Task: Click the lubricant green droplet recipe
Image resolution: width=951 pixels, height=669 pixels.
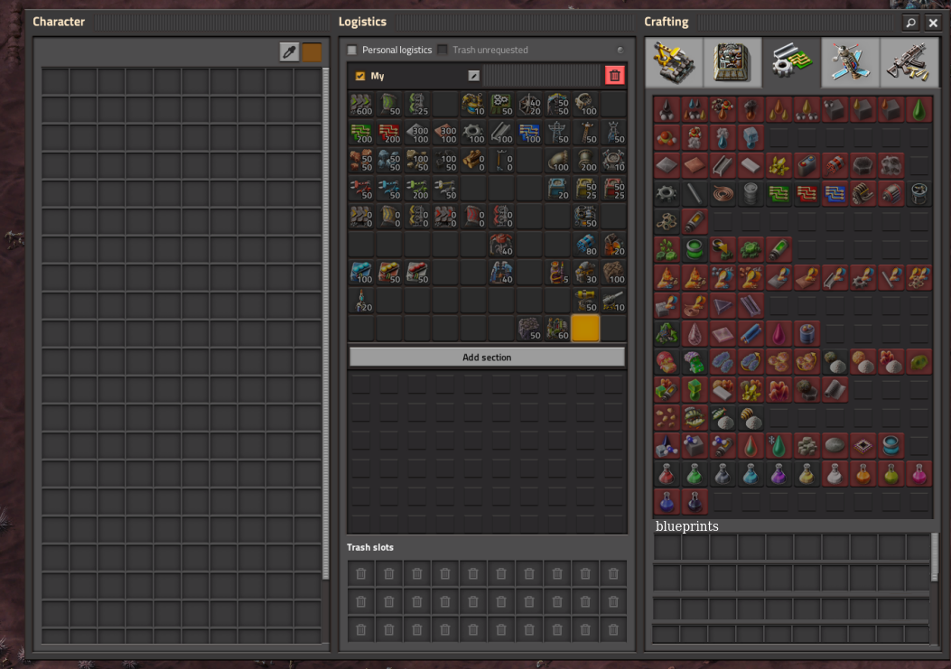Action: pyautogui.click(x=918, y=110)
